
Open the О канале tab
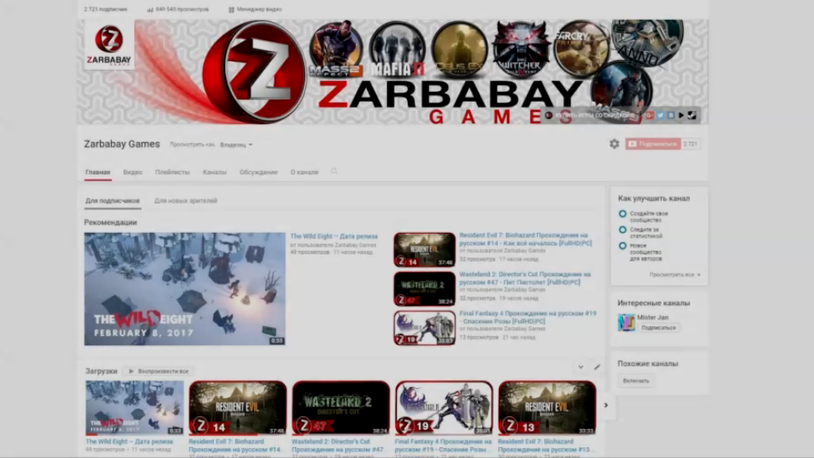point(304,172)
